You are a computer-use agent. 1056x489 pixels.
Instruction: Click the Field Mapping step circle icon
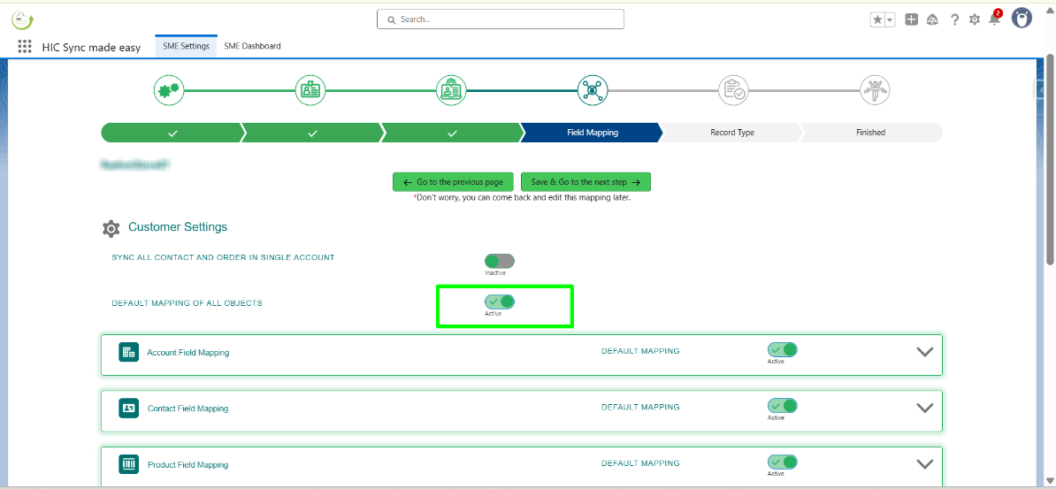pyautogui.click(x=592, y=90)
